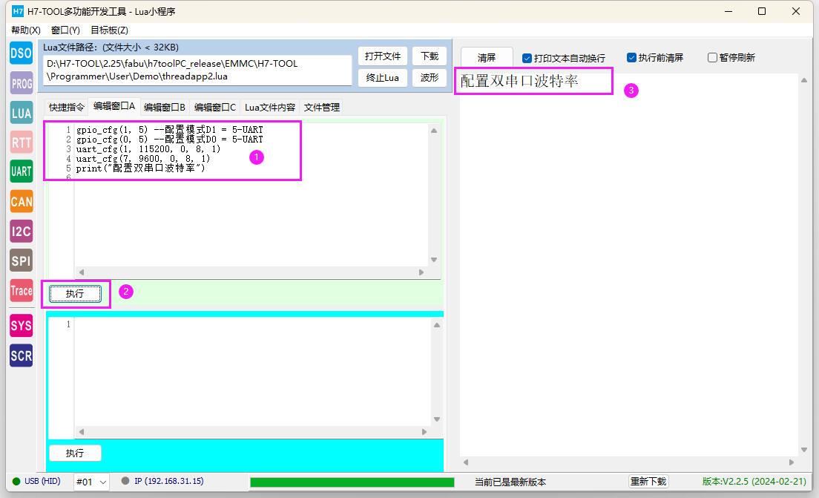Click the upper editor's vertical scrollbar down arrow
This screenshot has width=819, height=498.
[x=434, y=260]
